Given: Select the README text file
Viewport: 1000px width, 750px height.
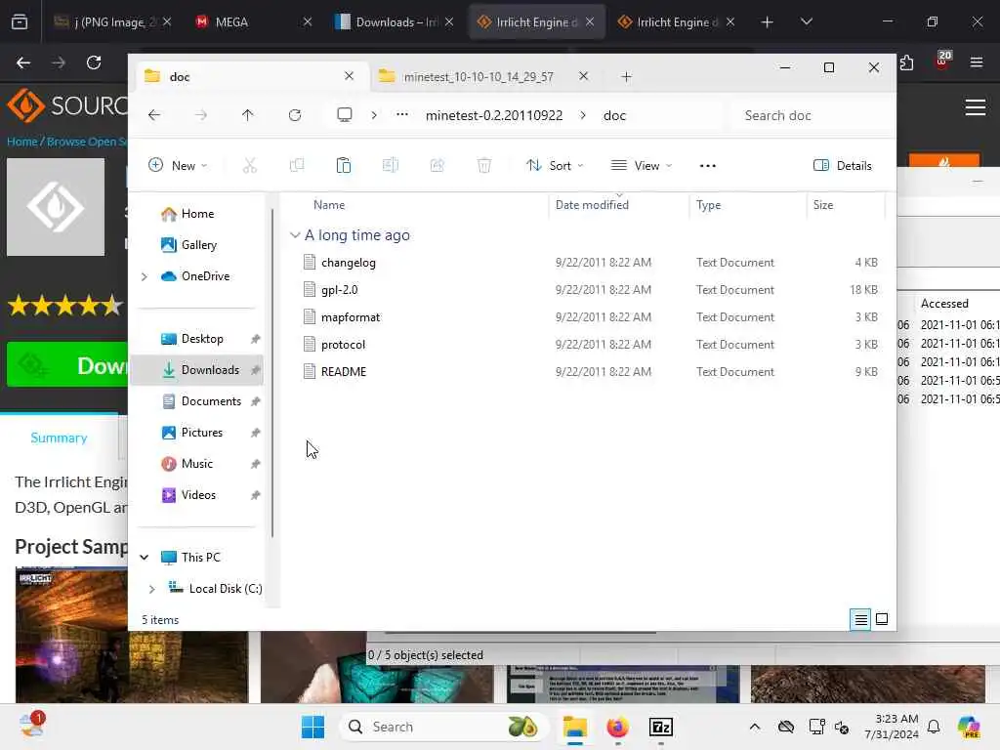Looking at the screenshot, I should click(343, 372).
